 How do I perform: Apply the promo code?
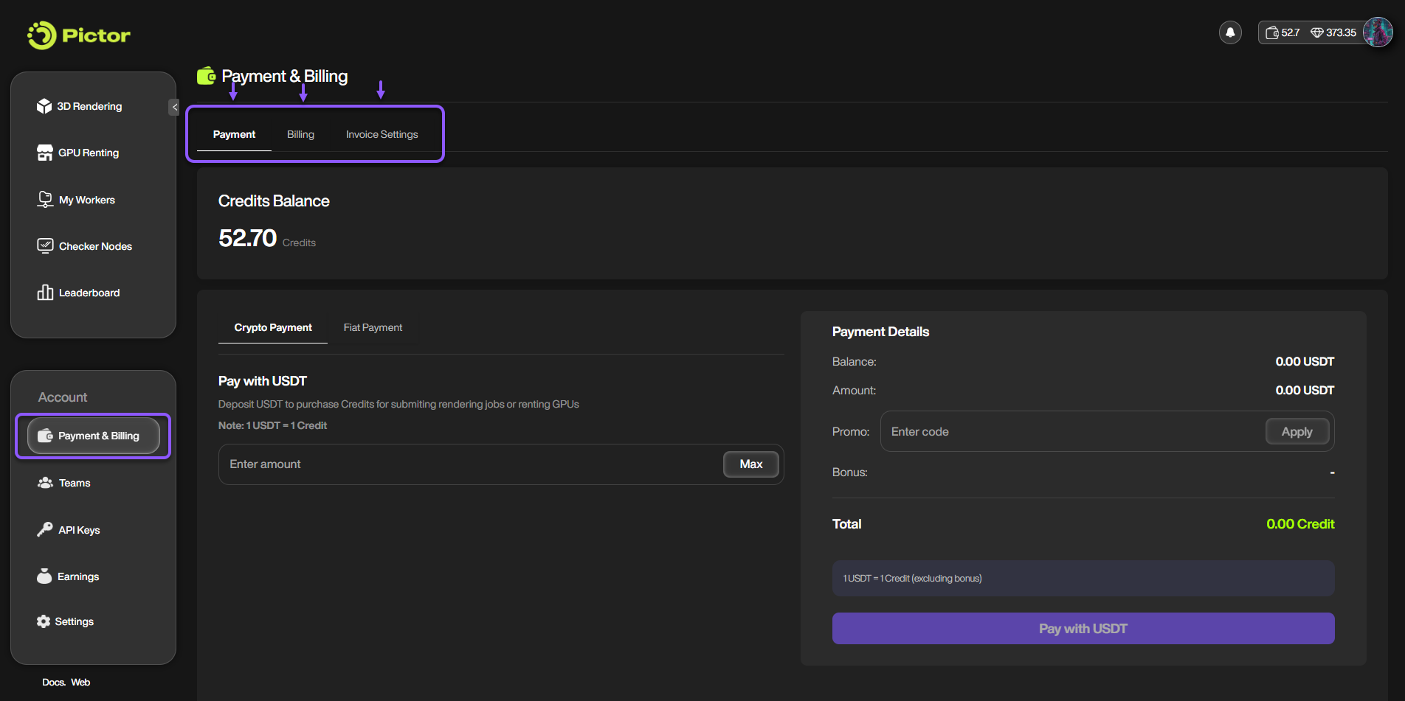(x=1297, y=431)
